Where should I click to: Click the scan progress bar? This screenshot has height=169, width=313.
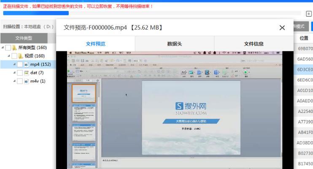(x=152, y=13)
